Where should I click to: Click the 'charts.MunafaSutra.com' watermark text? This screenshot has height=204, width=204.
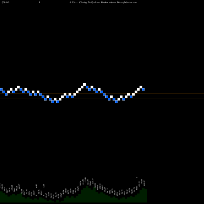[123, 2]
